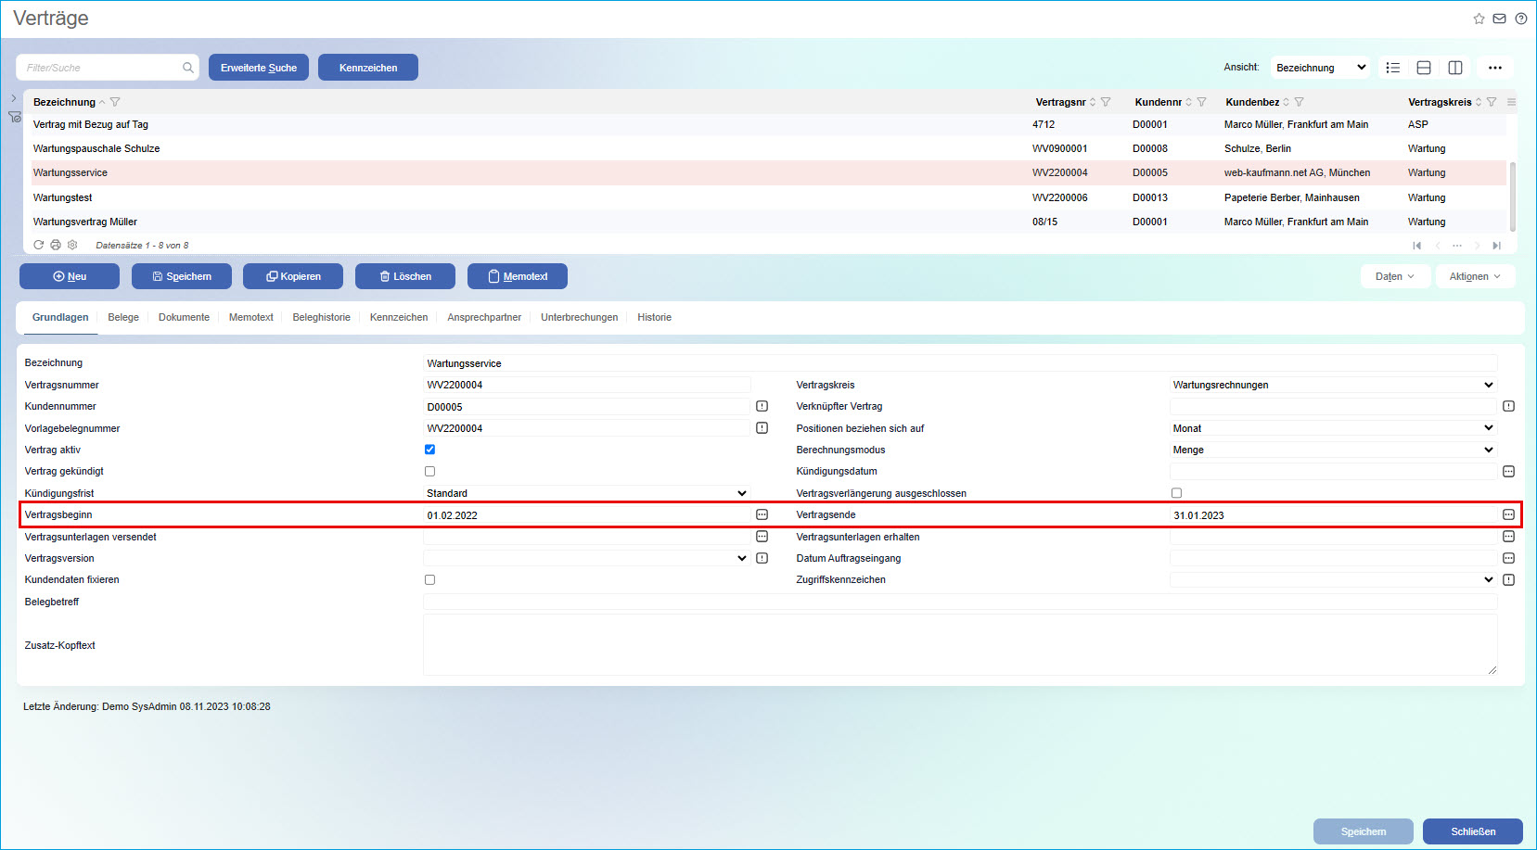Open table settings gear icon
This screenshot has width=1537, height=850.
click(x=72, y=245)
